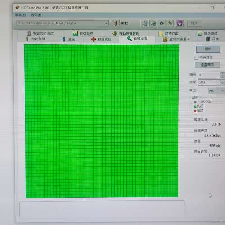Click the copy text to clipboard toolbar icon
225x225 pixels.
144,23
